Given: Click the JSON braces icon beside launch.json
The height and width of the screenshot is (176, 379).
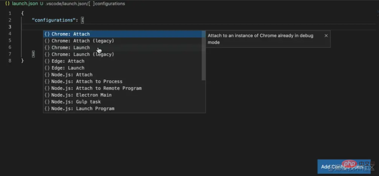Looking at the screenshot, I should click(7, 3).
